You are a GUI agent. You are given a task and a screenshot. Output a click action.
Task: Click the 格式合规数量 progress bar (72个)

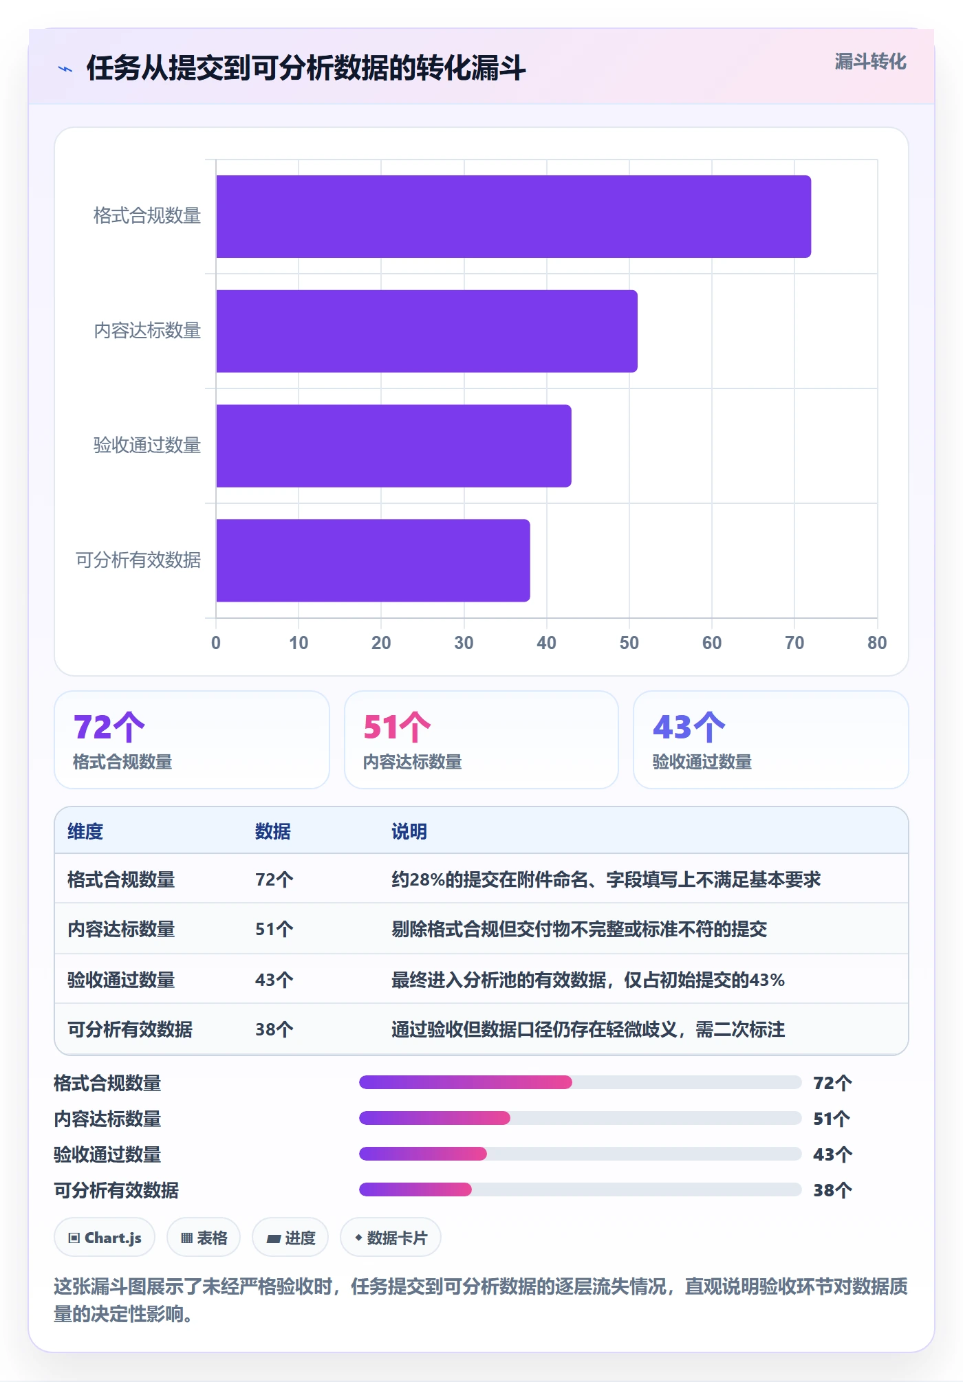pyautogui.click(x=580, y=1082)
